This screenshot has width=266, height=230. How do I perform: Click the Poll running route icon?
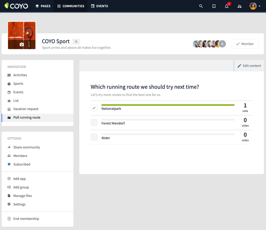[x=9, y=118]
